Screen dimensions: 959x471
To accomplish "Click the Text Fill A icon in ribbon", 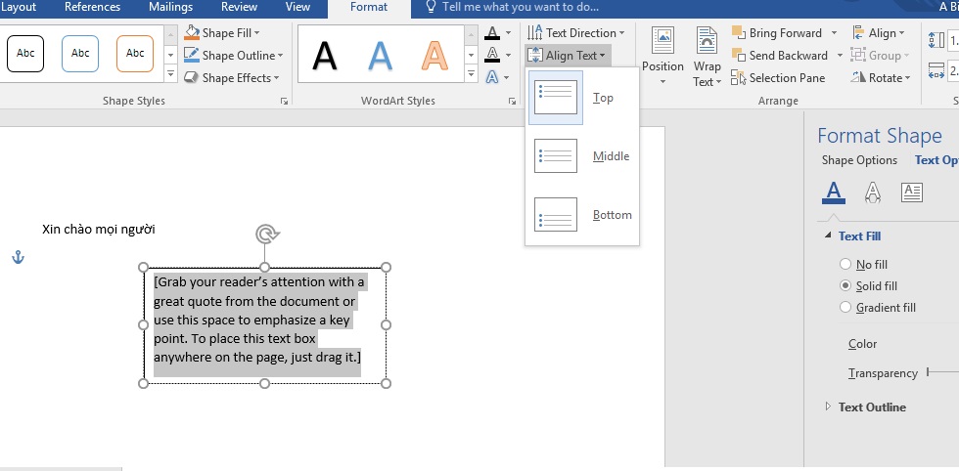I will pos(492,33).
